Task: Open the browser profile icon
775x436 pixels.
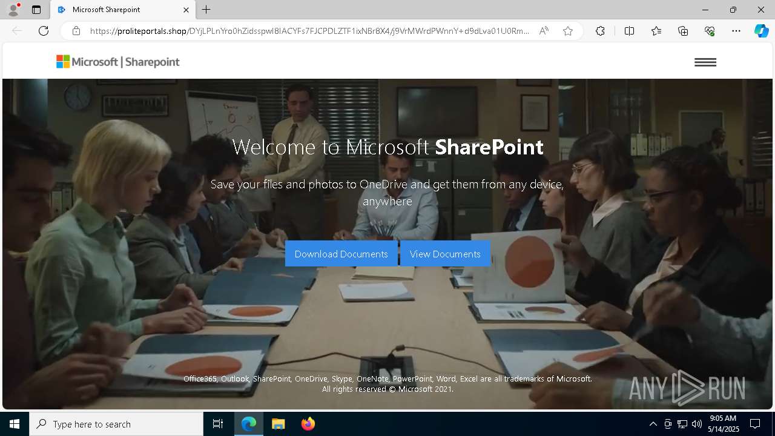Action: point(13,10)
